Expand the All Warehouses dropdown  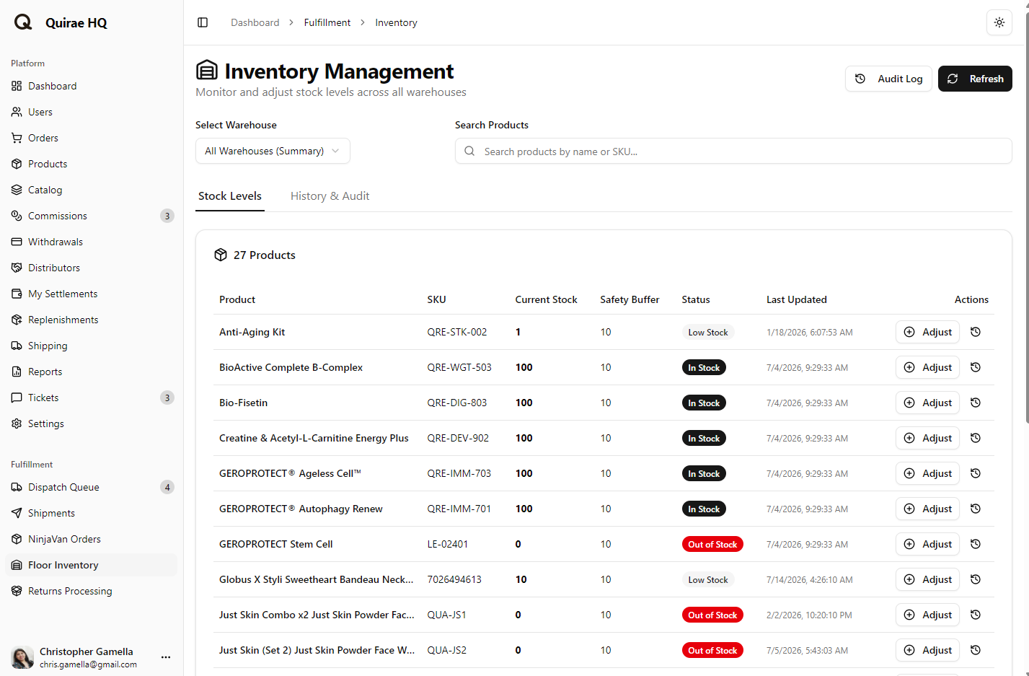coord(273,151)
